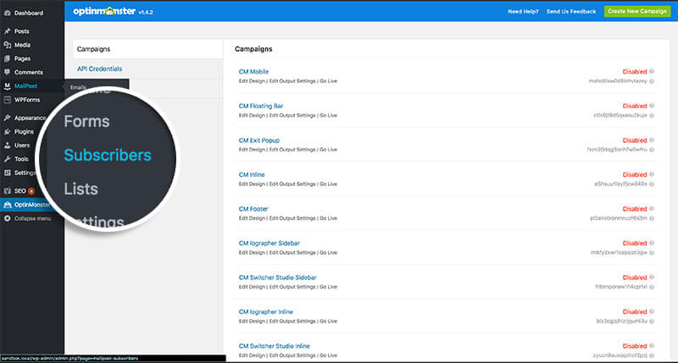The image size is (678, 363).
Task: Click the Settings sidebar icon
Action: click(x=8, y=173)
